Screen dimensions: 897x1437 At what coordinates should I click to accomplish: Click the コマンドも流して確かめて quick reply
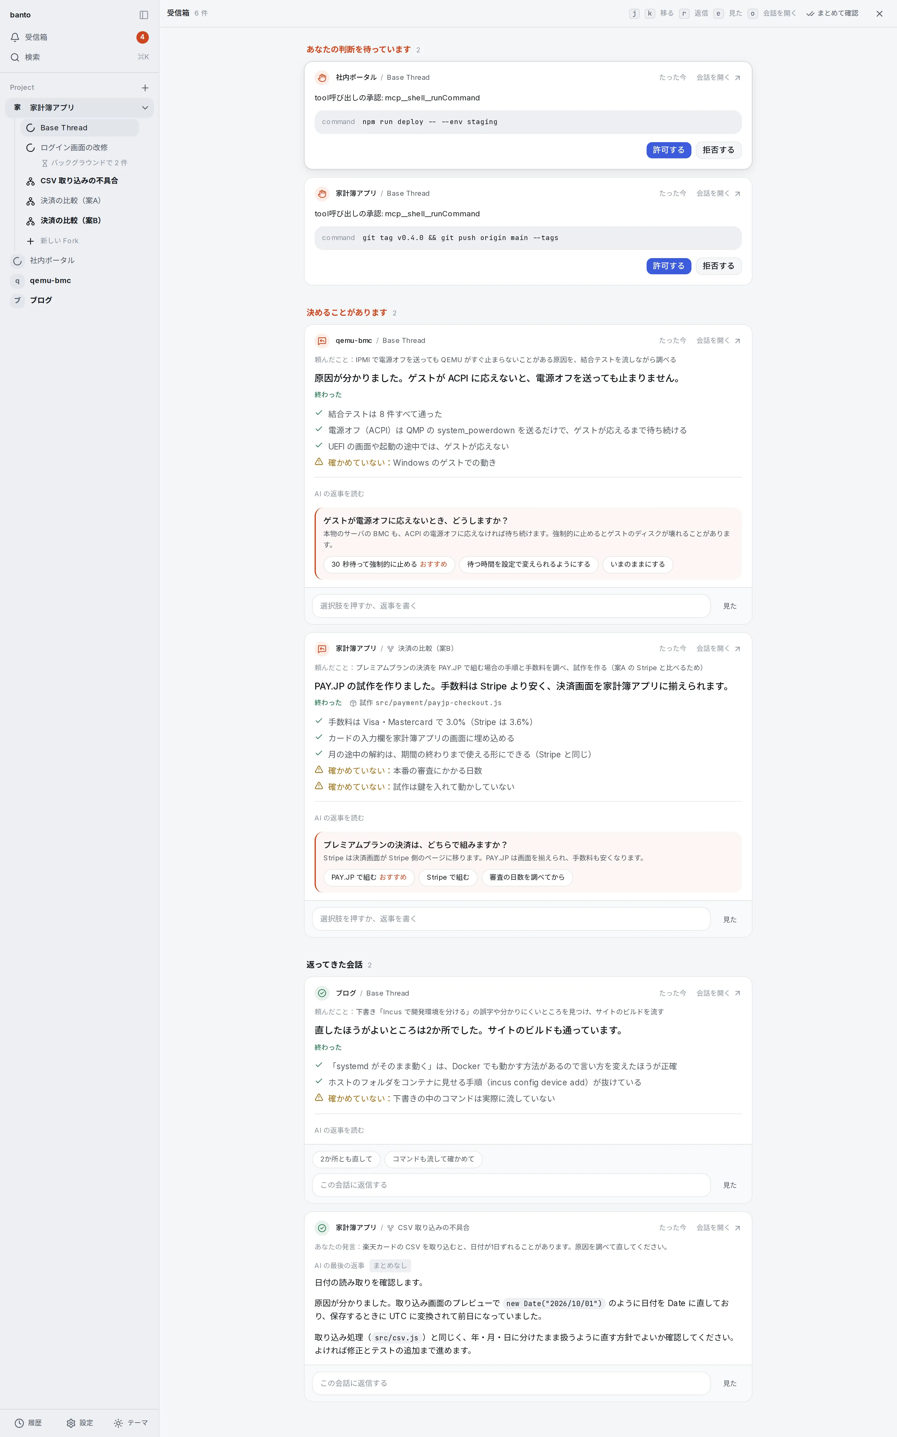pos(433,1159)
